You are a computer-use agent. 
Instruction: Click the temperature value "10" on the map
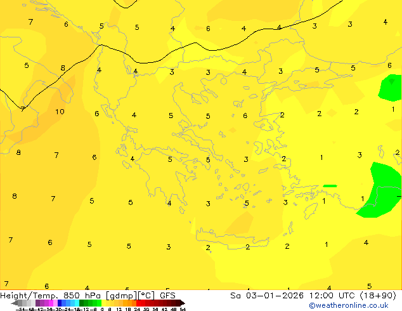pyautogui.click(x=60, y=112)
